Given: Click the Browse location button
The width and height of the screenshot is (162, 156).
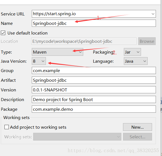Looking at the screenshot, I should 147,41.
